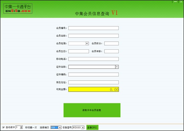Click the 移动电话 input field
Image resolution: width=184 pixels, height=131 pixels.
coord(93,59)
